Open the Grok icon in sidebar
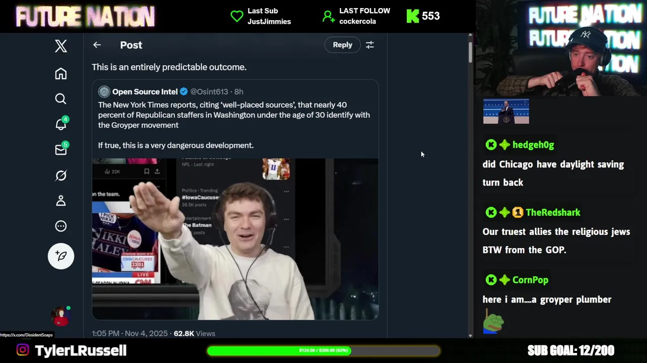The image size is (647, 363). [61, 175]
